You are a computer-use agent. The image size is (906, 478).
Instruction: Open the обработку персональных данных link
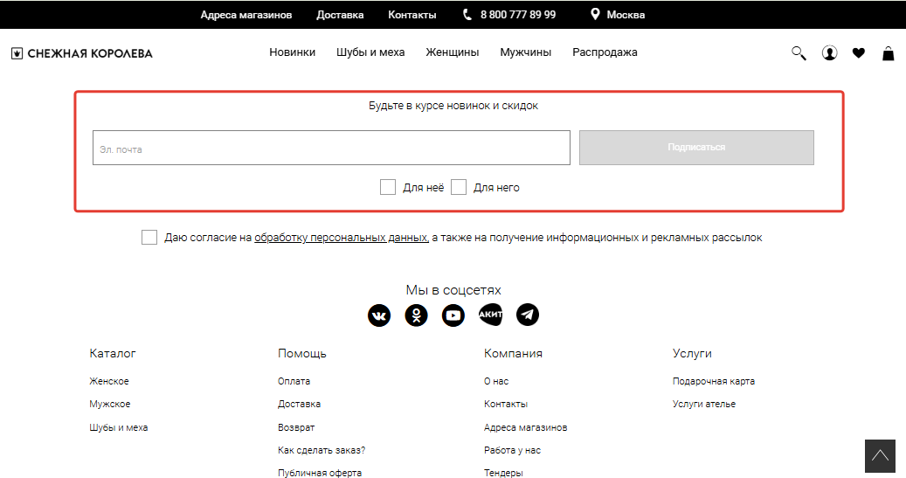341,238
